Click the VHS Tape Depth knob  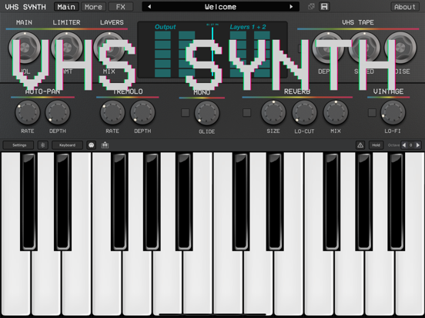[328, 48]
